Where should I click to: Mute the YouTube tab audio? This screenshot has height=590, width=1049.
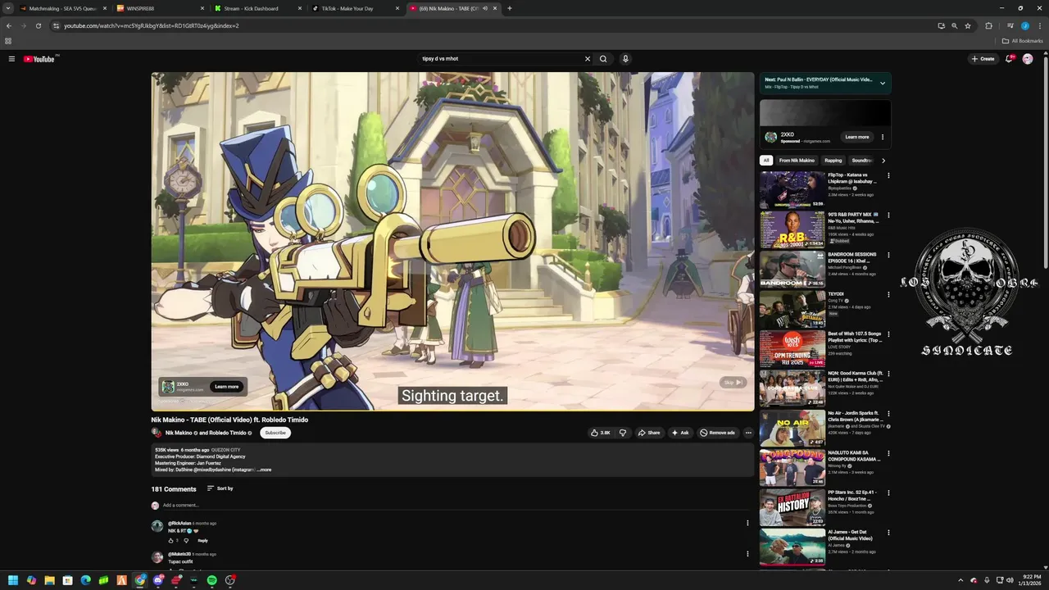[485, 8]
